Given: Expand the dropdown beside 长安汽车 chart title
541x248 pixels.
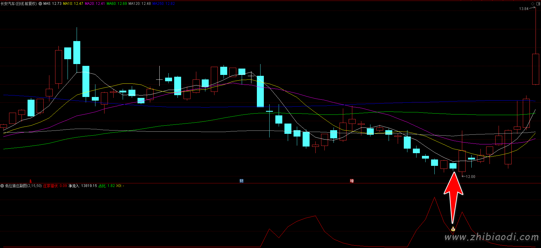Looking at the screenshot, I should [x=40, y=4].
